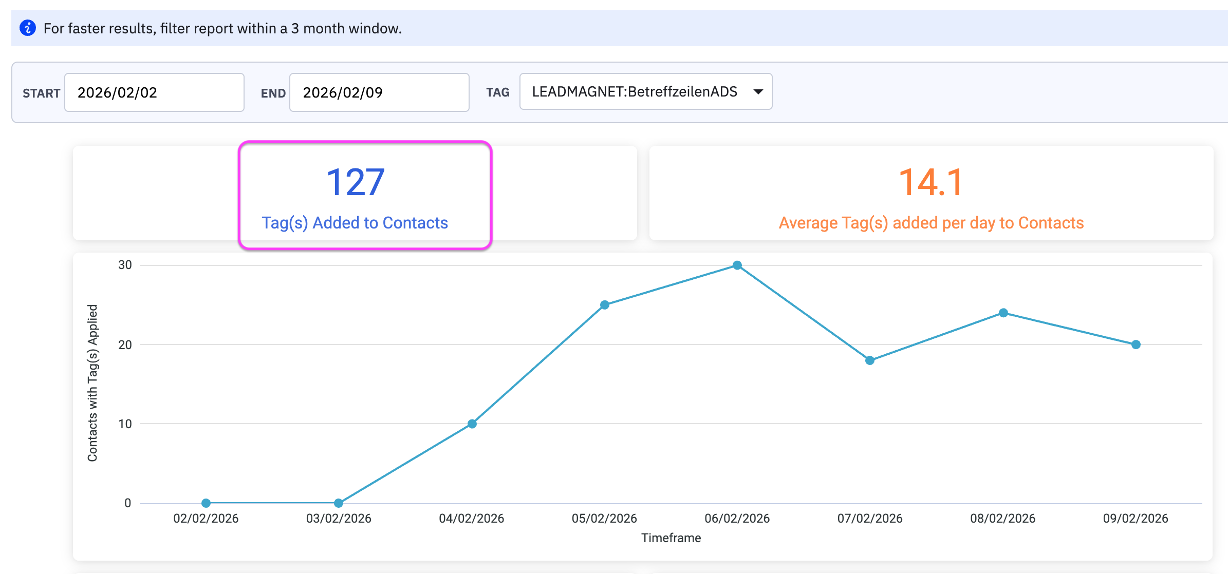The height and width of the screenshot is (574, 1228).
Task: Click the 3 month window info text
Action: (222, 28)
